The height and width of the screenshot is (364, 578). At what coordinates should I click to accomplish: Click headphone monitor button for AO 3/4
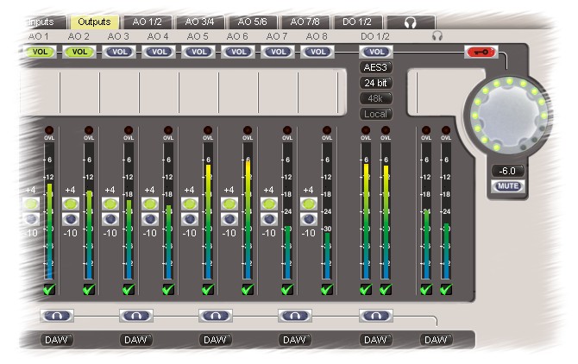pyautogui.click(x=136, y=316)
